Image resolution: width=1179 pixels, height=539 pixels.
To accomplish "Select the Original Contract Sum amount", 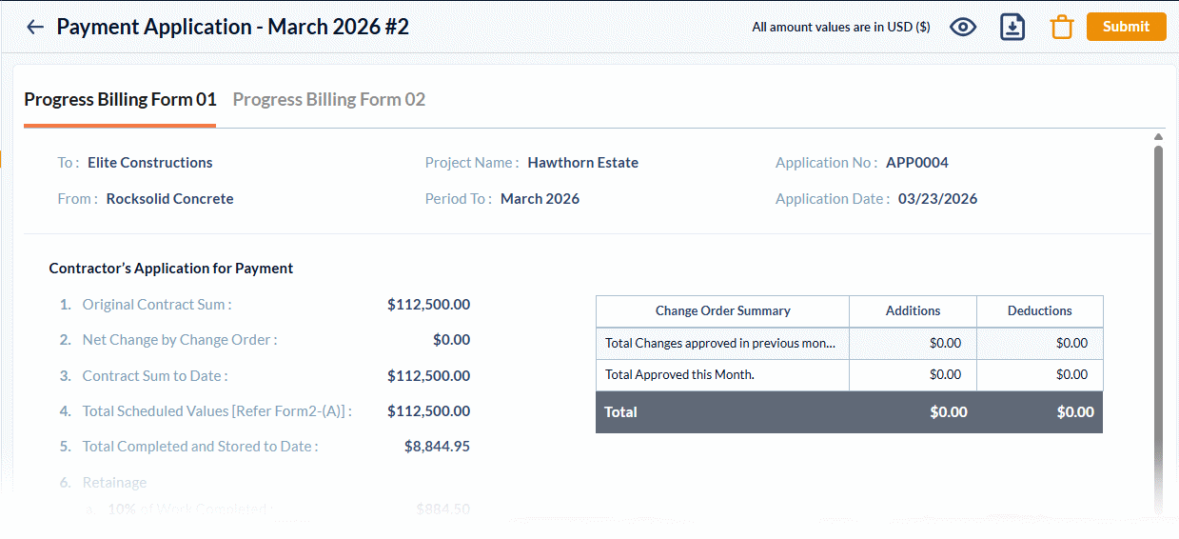I will pos(428,305).
